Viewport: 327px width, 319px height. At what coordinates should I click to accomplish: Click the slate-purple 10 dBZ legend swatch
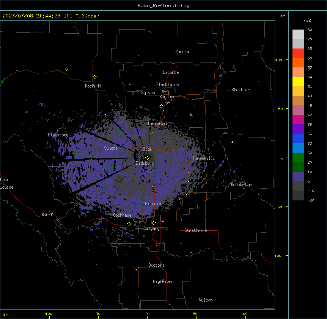tap(298, 177)
